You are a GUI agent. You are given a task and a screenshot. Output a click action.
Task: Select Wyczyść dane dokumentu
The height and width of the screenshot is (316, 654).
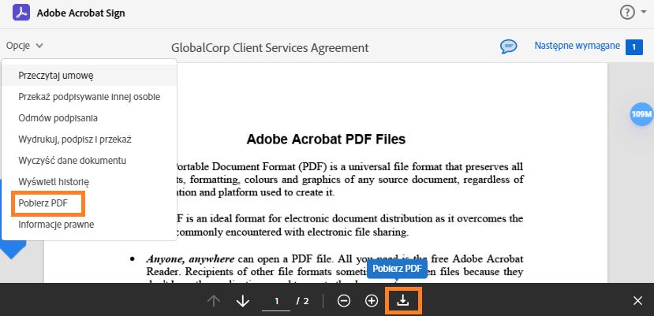tap(89, 161)
